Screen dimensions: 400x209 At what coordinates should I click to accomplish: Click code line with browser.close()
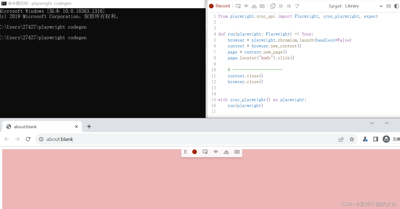[245, 82]
